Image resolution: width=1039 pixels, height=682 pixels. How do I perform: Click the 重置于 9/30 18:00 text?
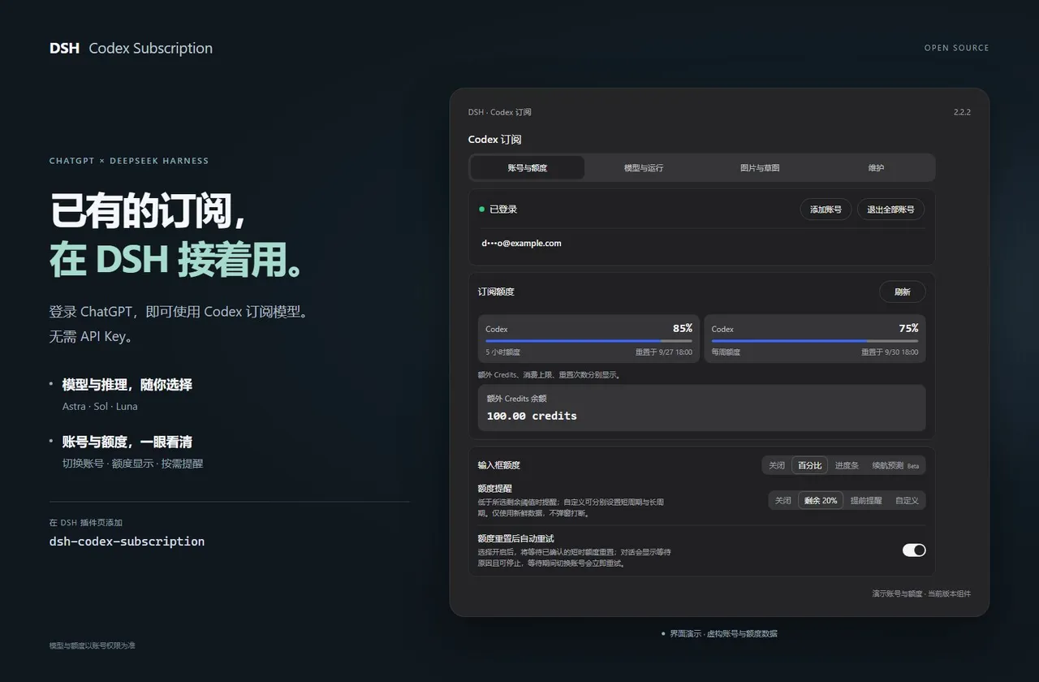click(890, 353)
